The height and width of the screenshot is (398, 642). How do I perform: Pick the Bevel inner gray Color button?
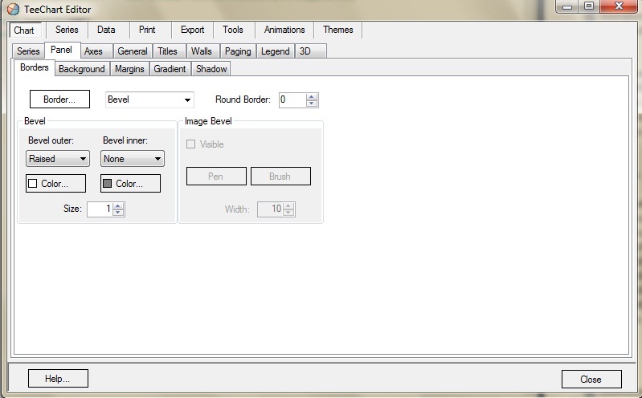pyautogui.click(x=131, y=183)
